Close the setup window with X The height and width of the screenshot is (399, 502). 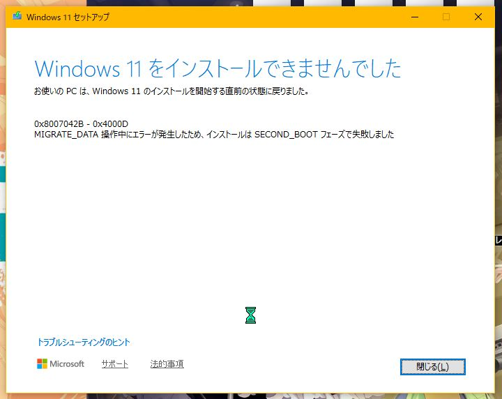pyautogui.click(x=478, y=17)
